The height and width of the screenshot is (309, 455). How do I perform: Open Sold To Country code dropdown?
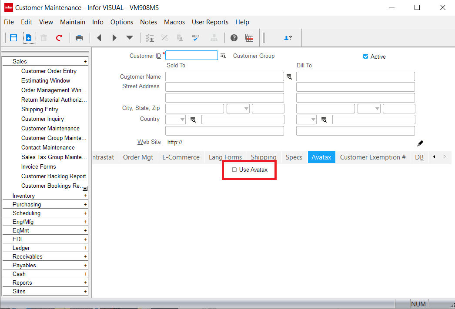182,120
